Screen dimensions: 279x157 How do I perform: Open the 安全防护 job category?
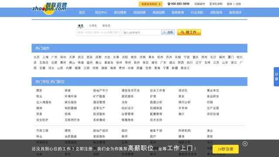[42, 120]
